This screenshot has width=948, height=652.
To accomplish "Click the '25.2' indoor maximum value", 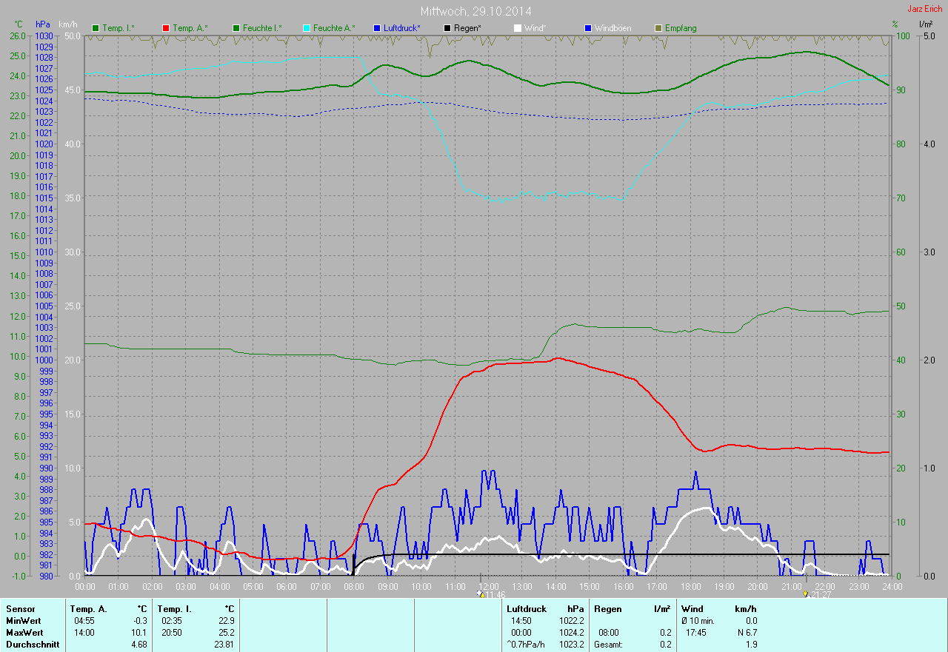I will [227, 633].
